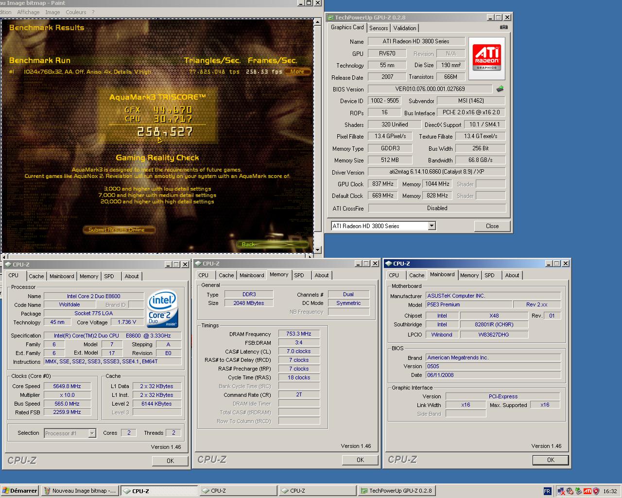The width and height of the screenshot is (622, 498).
Task: Click the BIOS Date 06/11/2008
Action: (x=493, y=375)
